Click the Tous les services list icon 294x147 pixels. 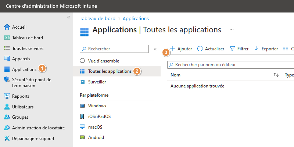(x=7, y=48)
